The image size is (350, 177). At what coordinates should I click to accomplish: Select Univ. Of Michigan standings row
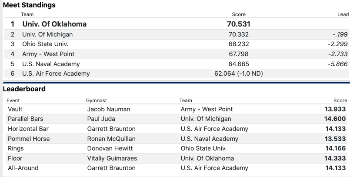(47, 34)
